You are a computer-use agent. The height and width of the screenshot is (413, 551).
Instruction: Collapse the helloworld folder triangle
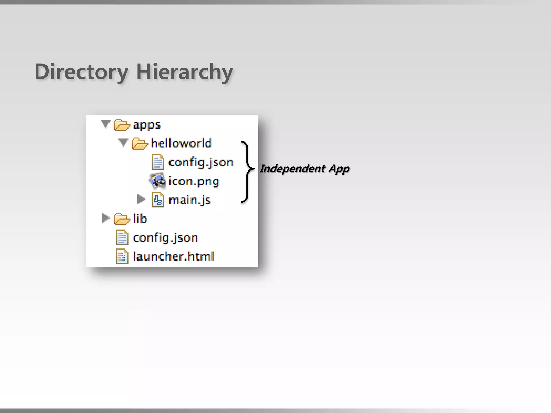tap(123, 143)
